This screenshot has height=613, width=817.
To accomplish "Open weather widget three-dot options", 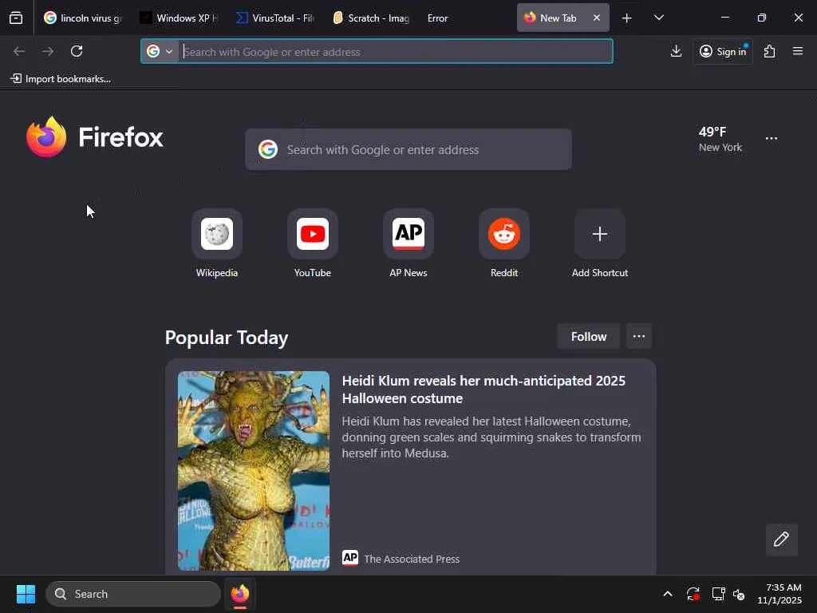I will tap(772, 139).
